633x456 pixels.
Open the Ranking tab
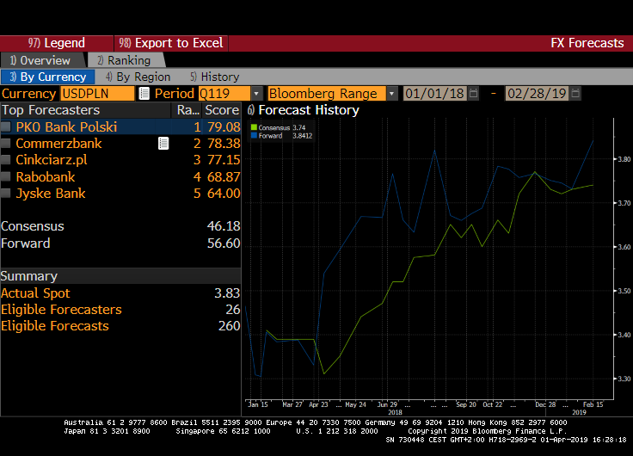(x=124, y=60)
